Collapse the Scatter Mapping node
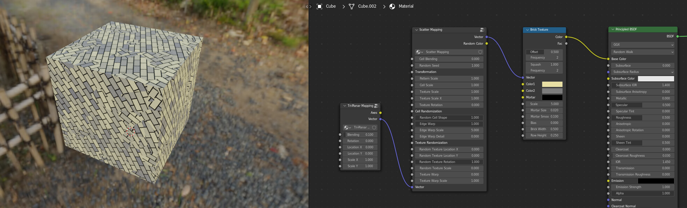Screen dimensions: 687x208 click(416, 30)
